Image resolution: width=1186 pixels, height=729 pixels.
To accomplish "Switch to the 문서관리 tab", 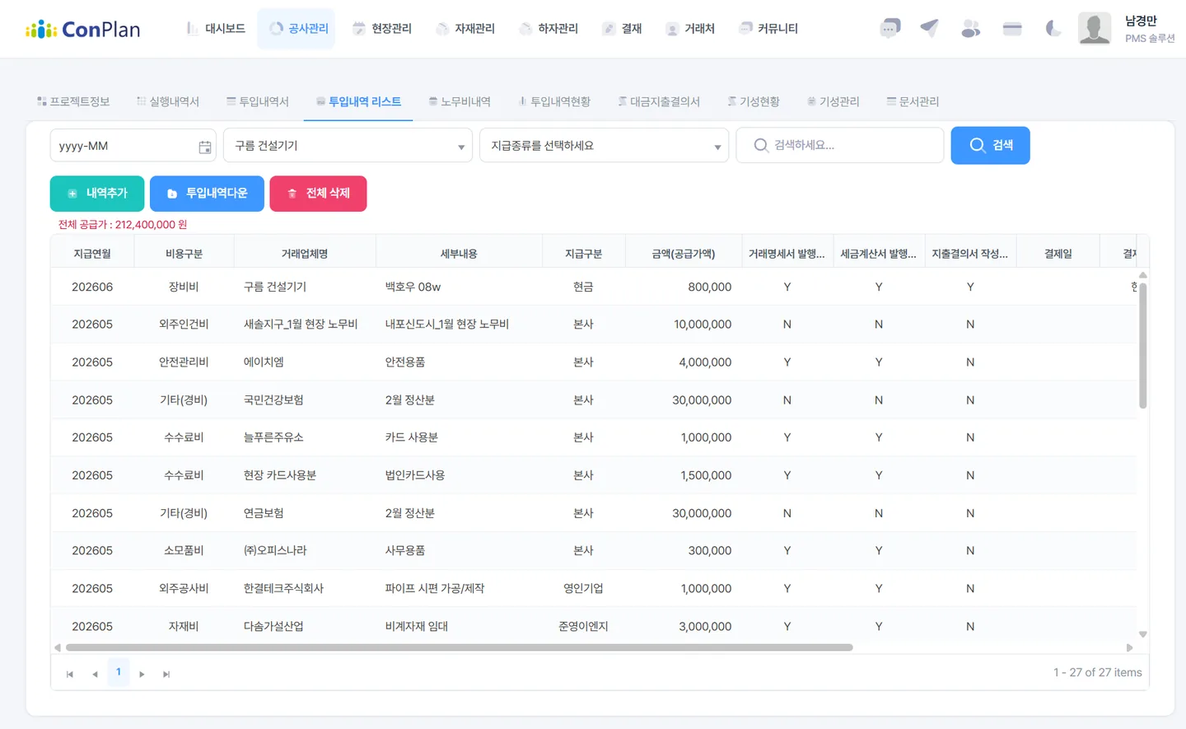I will click(x=913, y=101).
